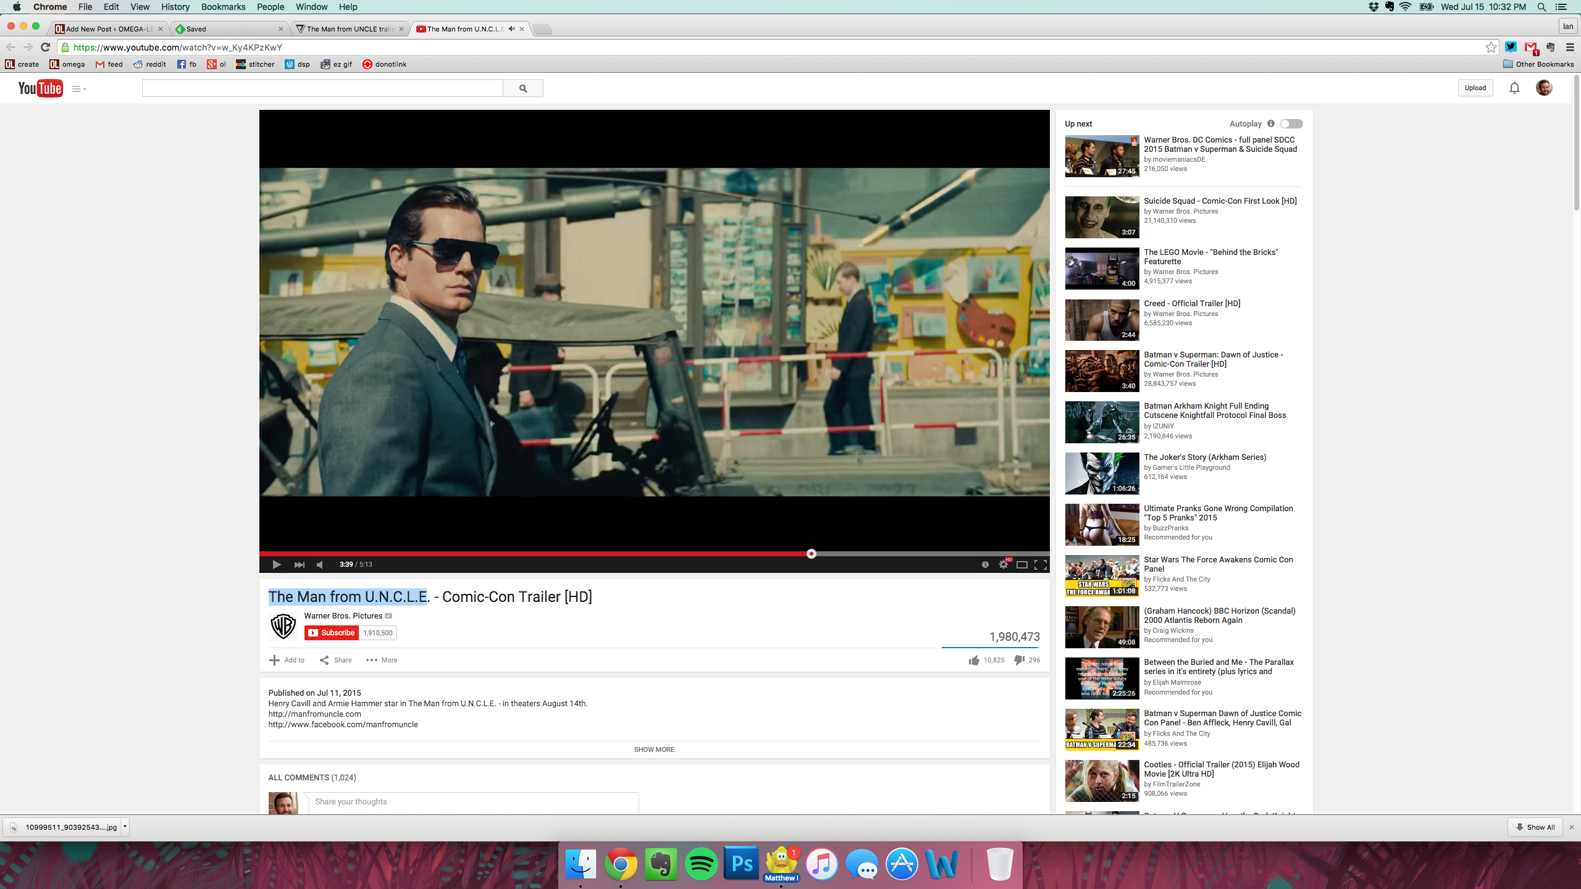
Task: Open the Window menu
Action: tap(311, 7)
